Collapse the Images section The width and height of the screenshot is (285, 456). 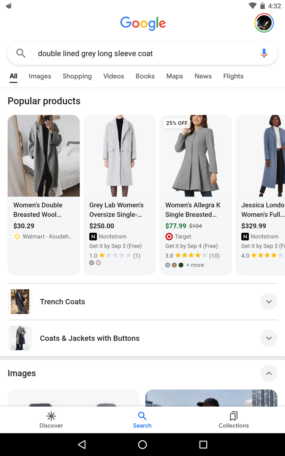pyautogui.click(x=269, y=374)
